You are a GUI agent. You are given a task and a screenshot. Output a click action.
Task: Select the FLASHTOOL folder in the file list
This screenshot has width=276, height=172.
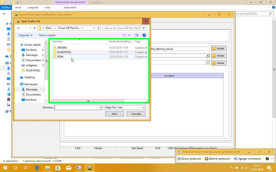click(64, 52)
